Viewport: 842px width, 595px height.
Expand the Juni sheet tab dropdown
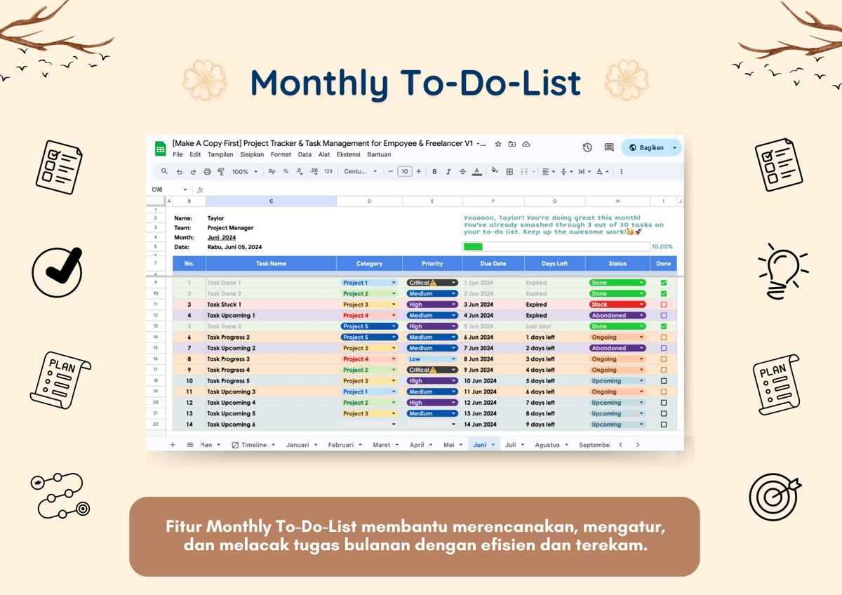coord(493,444)
